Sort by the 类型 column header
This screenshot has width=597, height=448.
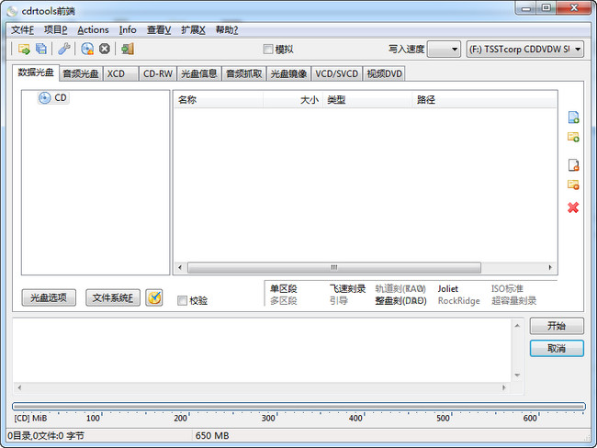pos(367,100)
